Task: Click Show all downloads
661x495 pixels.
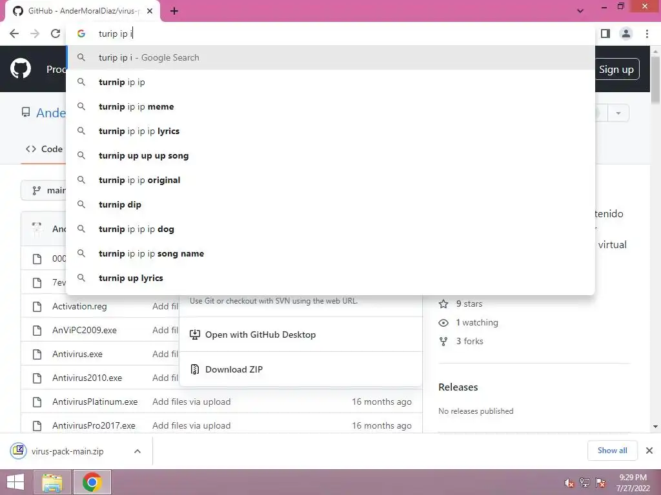Action: [x=612, y=451]
